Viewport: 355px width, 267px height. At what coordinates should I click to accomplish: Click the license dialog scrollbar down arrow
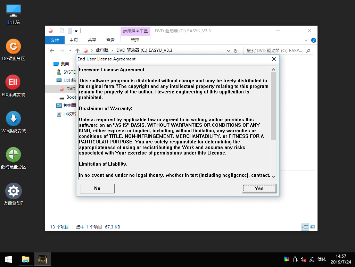pyautogui.click(x=273, y=176)
